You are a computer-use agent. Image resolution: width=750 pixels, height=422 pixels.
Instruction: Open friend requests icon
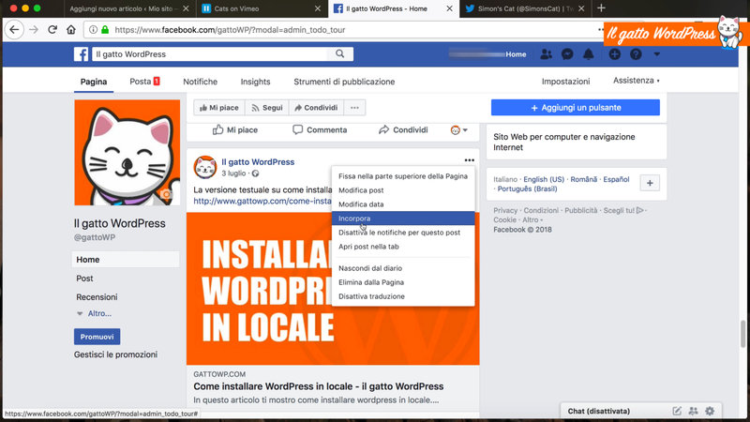click(x=546, y=54)
